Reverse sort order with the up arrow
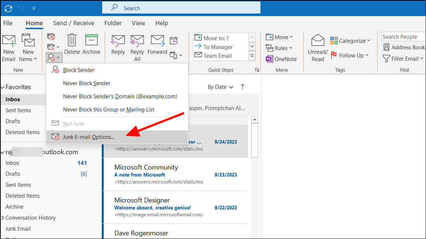This screenshot has width=426, height=239. [x=242, y=87]
